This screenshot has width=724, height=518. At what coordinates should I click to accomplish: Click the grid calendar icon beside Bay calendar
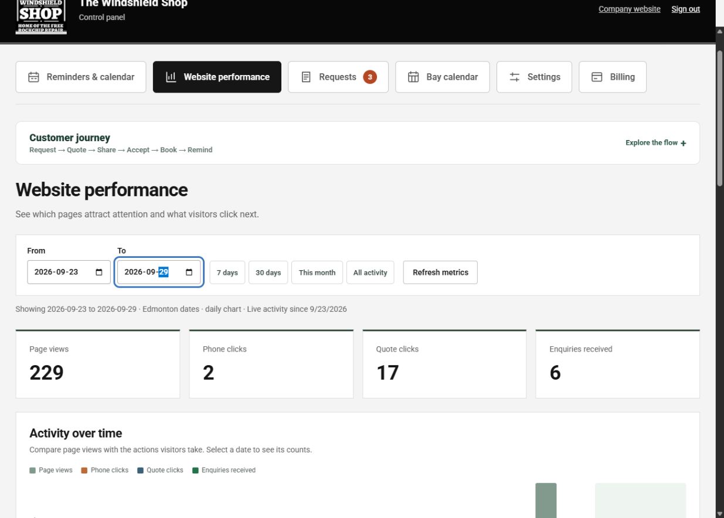coord(413,77)
